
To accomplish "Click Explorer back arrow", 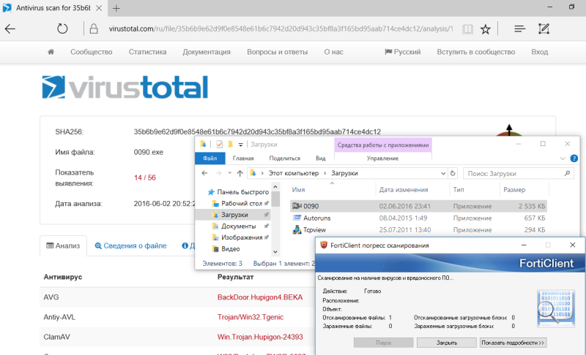I will (x=204, y=173).
